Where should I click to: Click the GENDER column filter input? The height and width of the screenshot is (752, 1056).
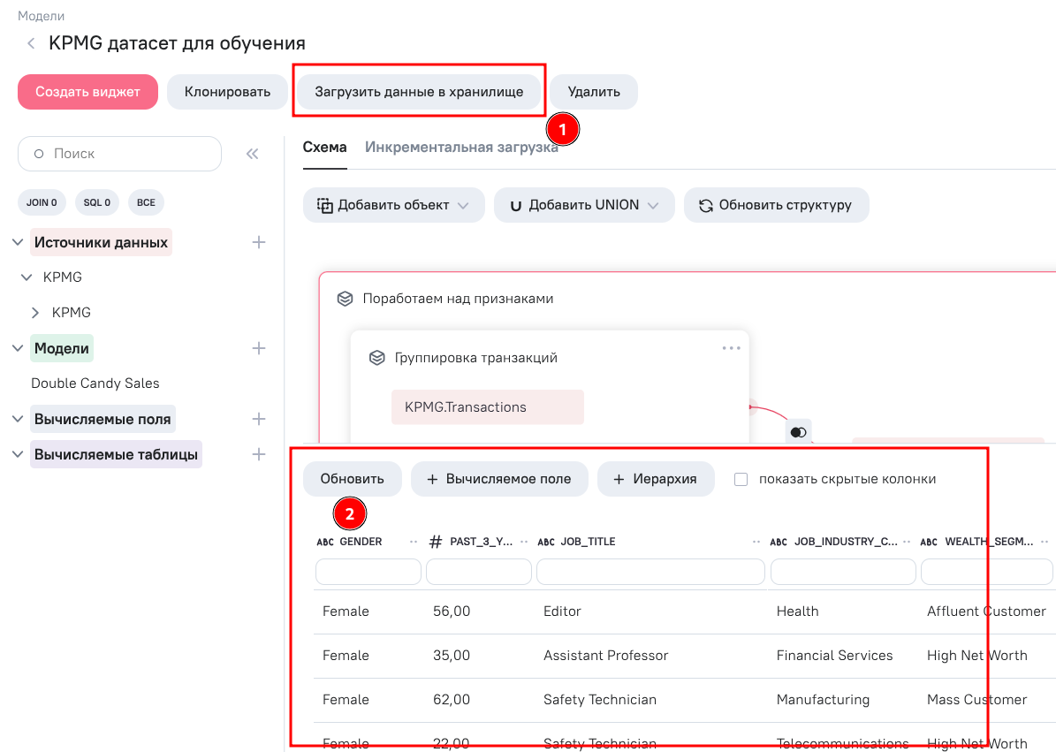368,573
